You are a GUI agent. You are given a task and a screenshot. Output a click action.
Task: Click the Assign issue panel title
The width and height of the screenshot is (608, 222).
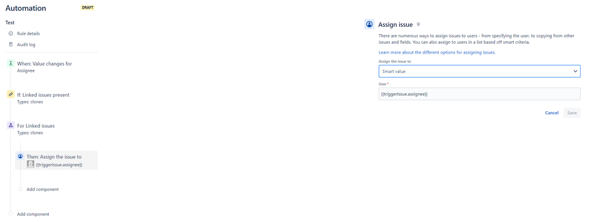395,25
